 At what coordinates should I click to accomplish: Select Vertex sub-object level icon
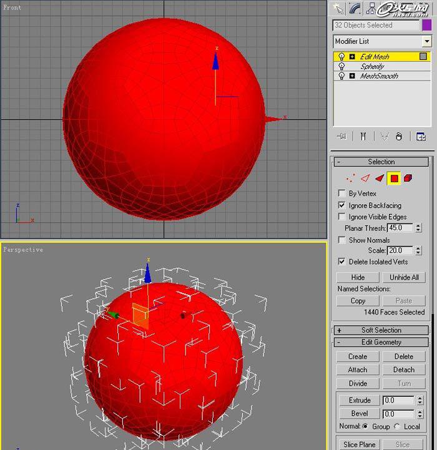tap(350, 179)
